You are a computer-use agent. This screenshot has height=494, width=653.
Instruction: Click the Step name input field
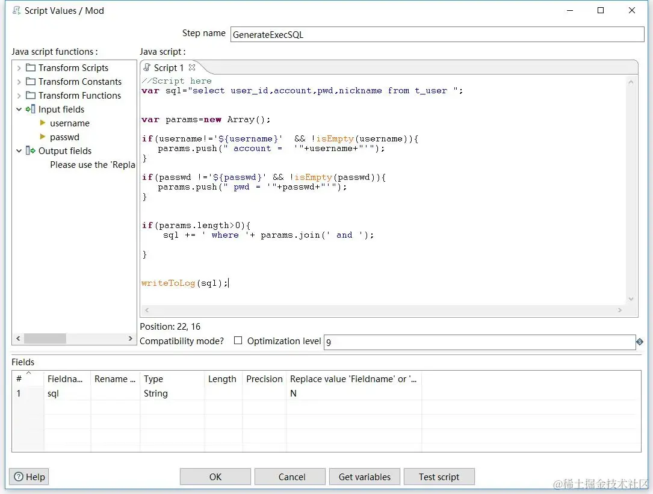438,34
